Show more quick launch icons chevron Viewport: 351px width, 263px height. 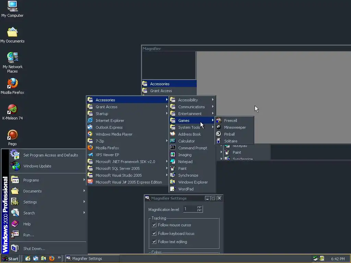(59, 258)
